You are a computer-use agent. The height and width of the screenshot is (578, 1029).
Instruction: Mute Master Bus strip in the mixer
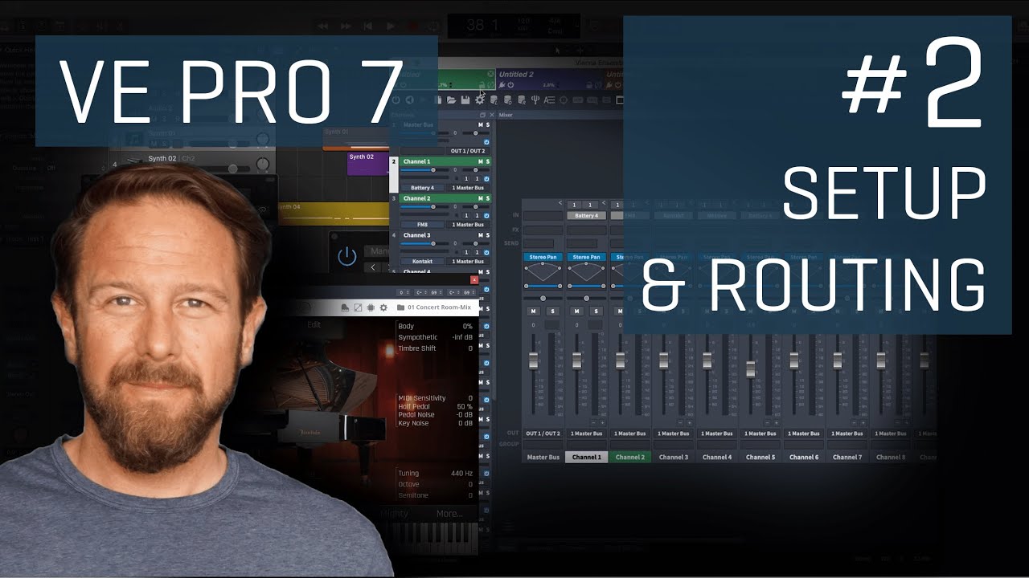tap(533, 311)
